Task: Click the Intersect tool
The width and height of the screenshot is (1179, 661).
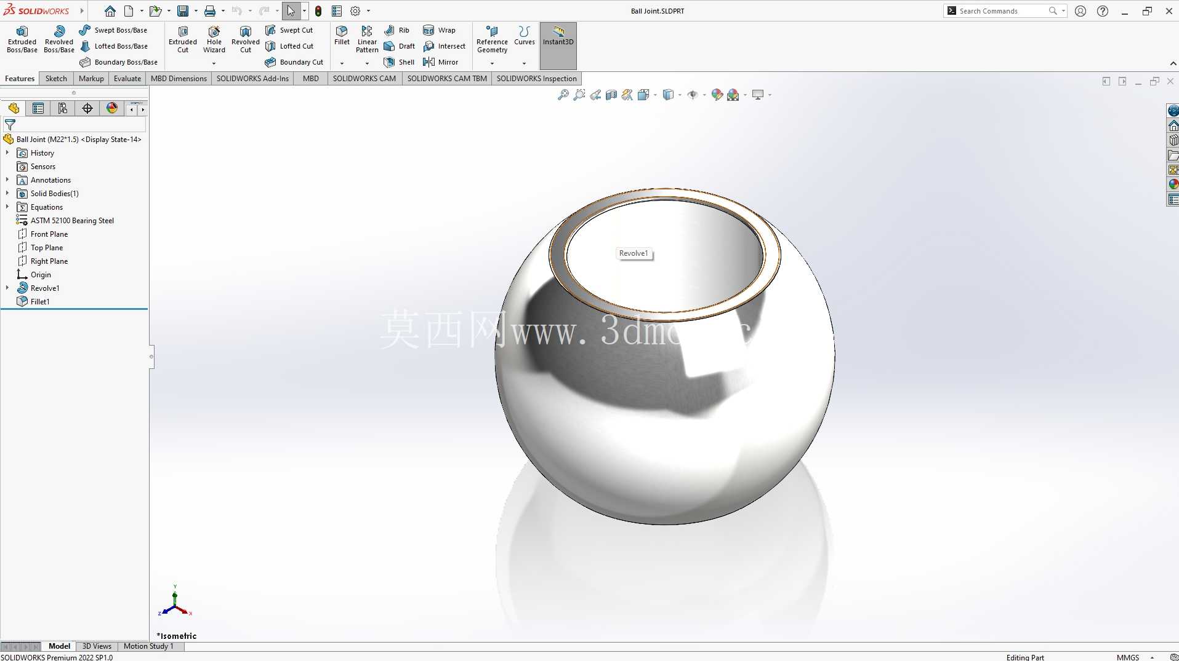Action: (x=445, y=46)
